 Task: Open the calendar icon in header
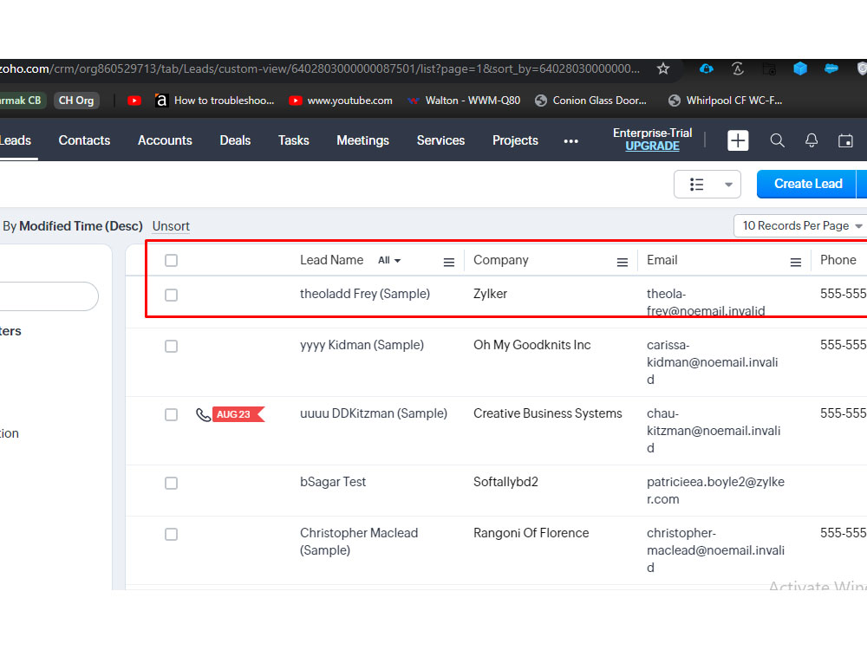(845, 140)
